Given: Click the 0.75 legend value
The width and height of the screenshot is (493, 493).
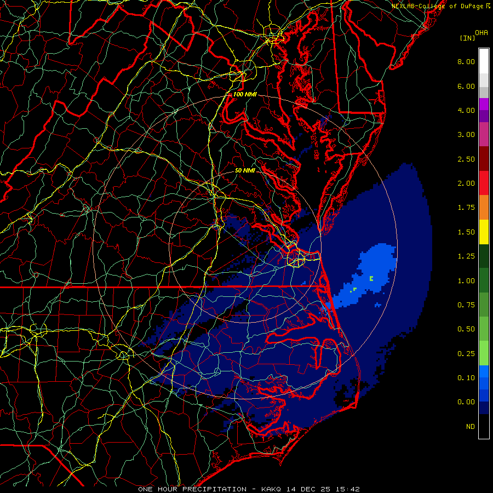Looking at the screenshot, I should (x=466, y=305).
